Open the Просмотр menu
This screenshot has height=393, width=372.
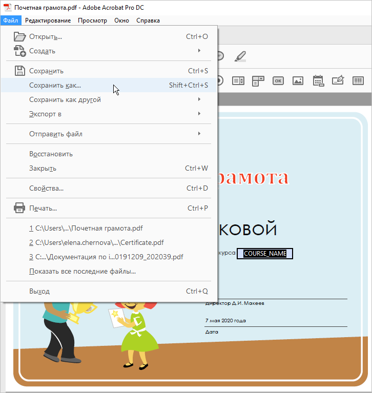click(93, 20)
